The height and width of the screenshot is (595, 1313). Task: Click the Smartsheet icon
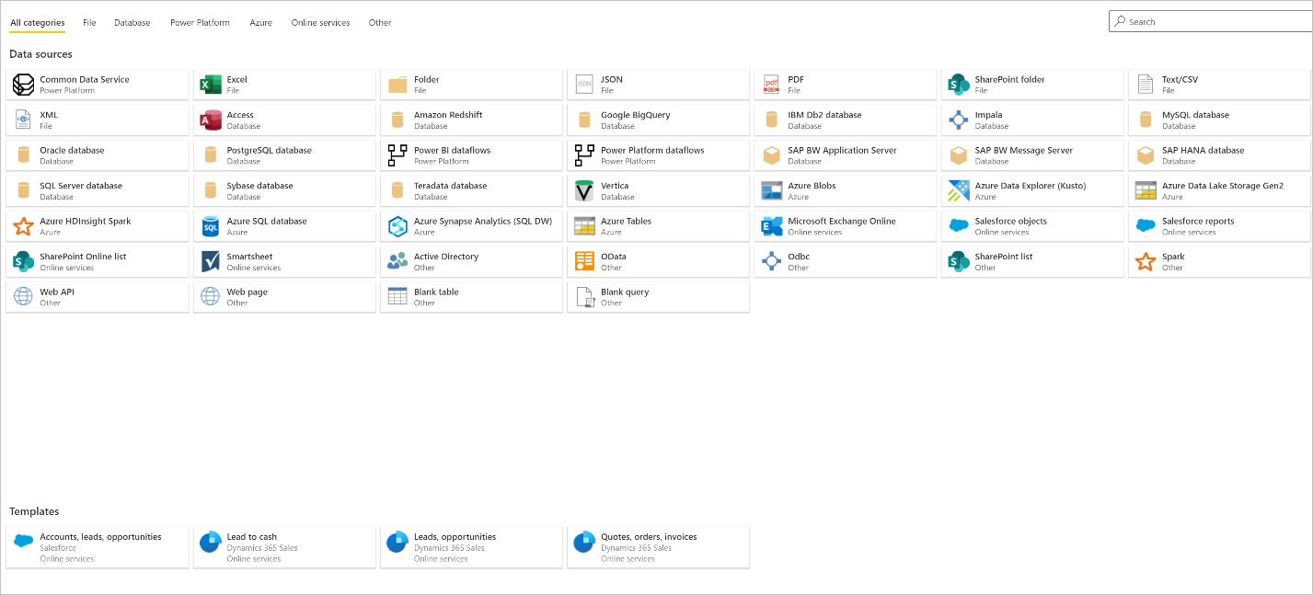point(210,262)
